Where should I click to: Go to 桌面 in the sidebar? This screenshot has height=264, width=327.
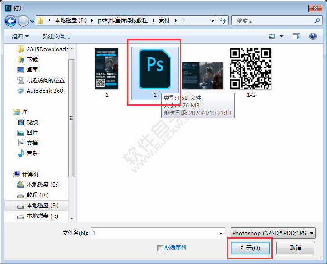point(27,70)
